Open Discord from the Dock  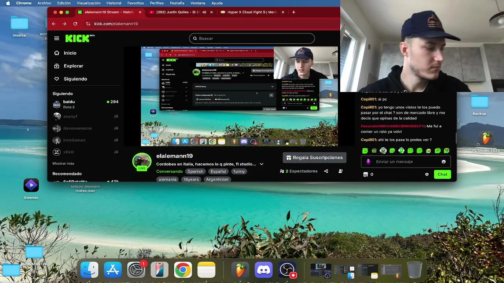[264, 270]
